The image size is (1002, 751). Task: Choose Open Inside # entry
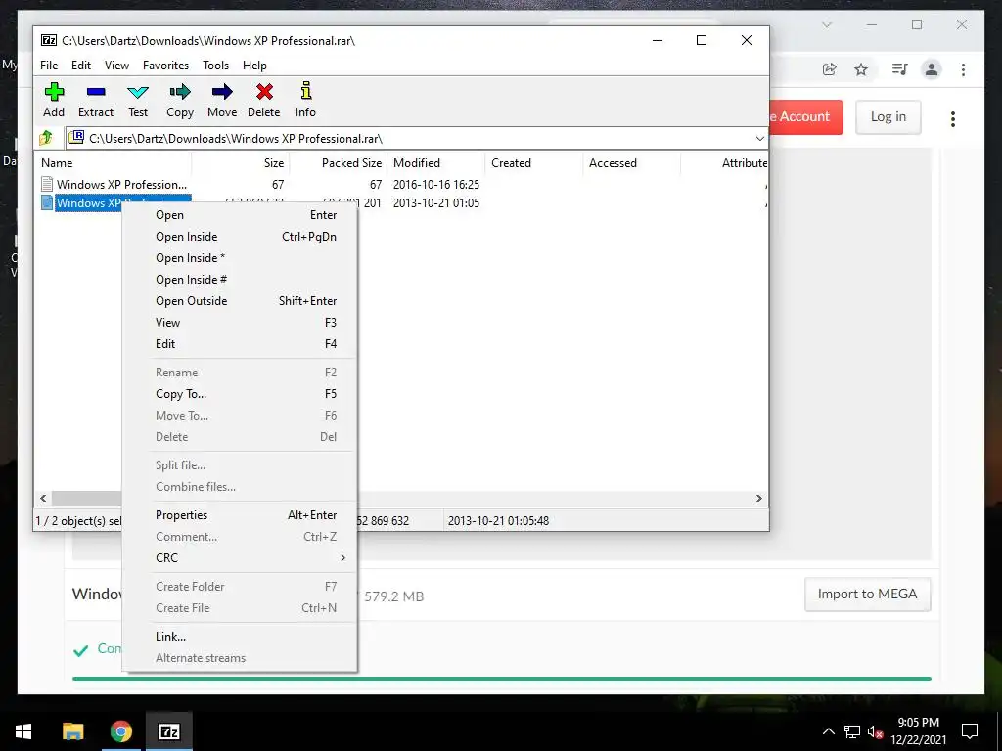tap(240, 280)
